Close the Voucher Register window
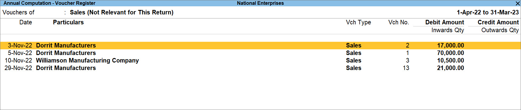The height and width of the screenshot is (110, 521). (x=518, y=3)
